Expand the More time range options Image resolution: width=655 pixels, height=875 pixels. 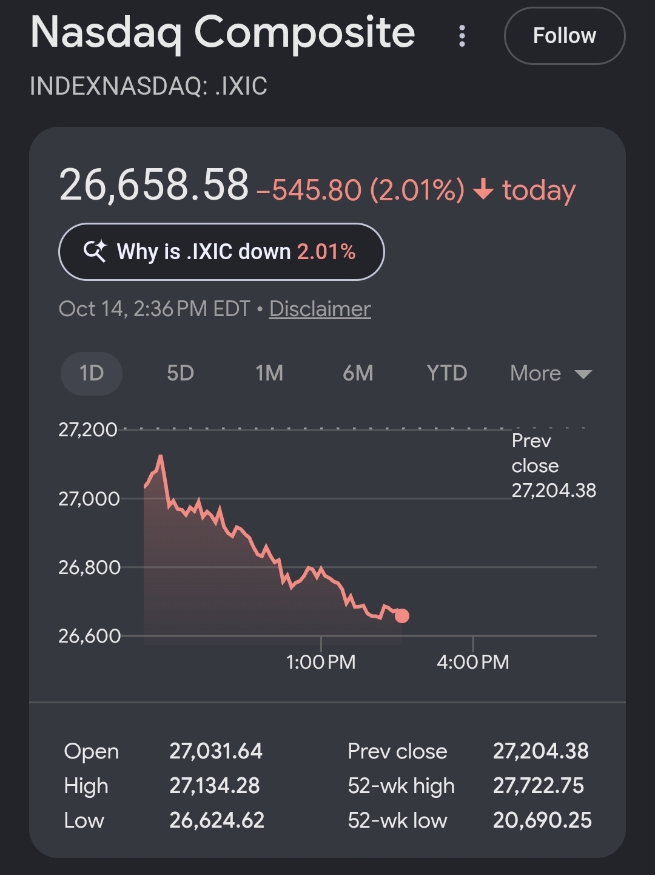click(x=551, y=373)
